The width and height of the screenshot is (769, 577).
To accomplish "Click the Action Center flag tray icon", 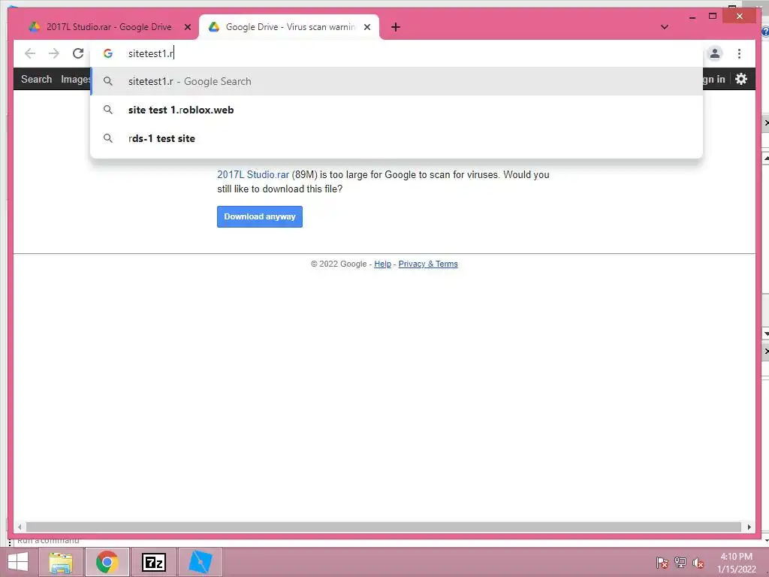I will pyautogui.click(x=662, y=562).
